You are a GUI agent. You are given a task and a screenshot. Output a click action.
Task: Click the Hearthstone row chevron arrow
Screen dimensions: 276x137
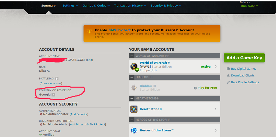tap(216, 109)
